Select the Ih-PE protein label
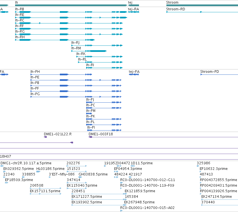The height and width of the screenshot is (212, 238). click(35, 77)
